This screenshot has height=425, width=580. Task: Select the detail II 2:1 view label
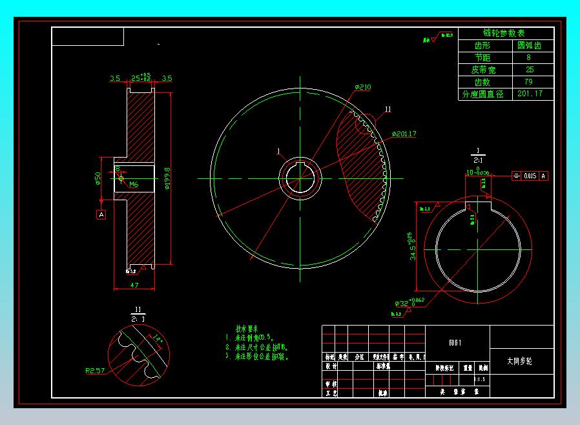pyautogui.click(x=138, y=314)
